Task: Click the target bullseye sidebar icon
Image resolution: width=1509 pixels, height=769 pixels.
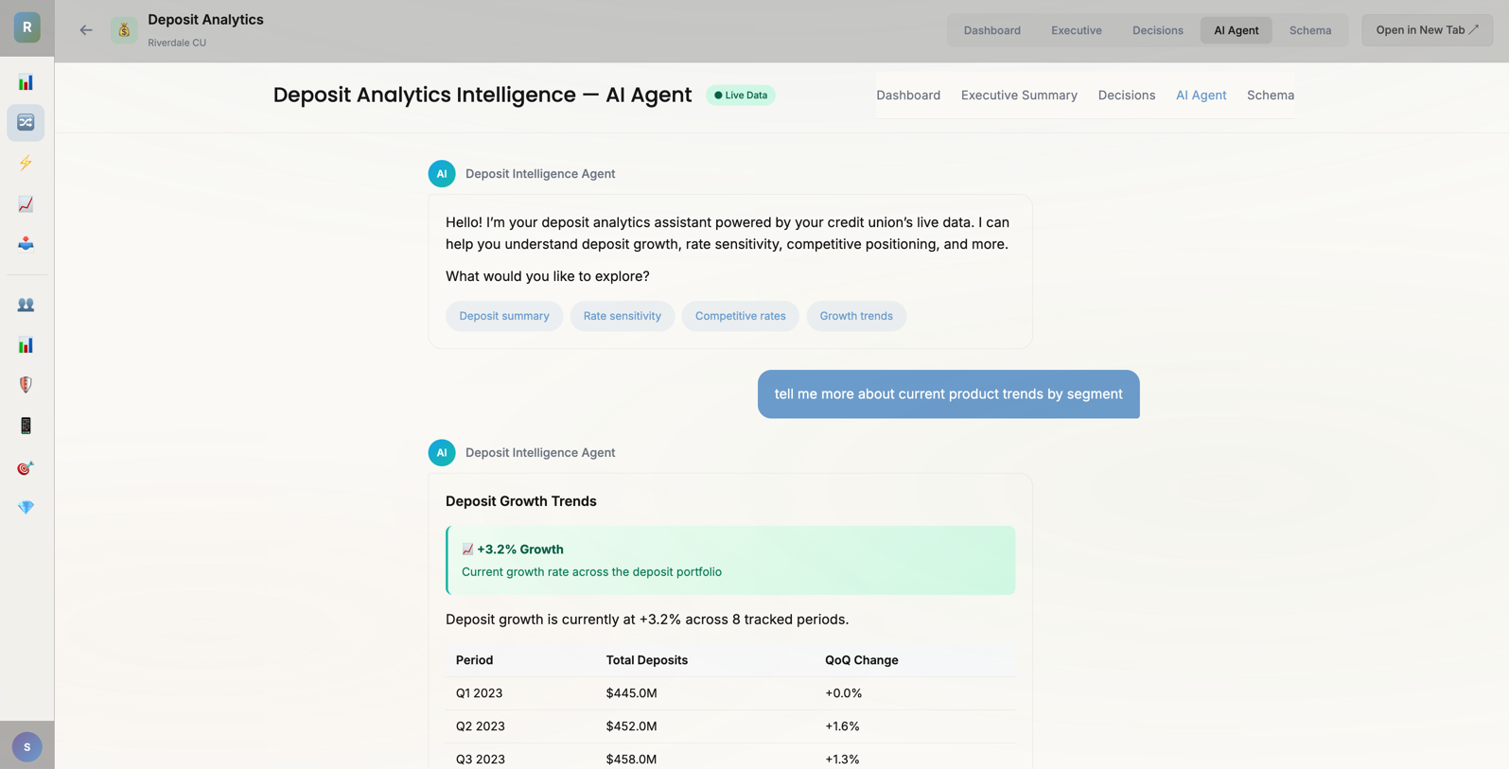Action: pos(26,467)
